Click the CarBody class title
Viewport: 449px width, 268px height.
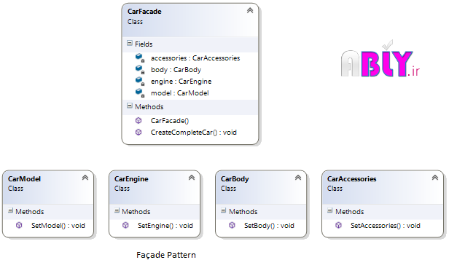pyautogui.click(x=235, y=179)
